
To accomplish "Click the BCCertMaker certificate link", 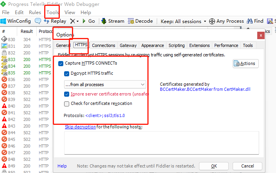I will point(205,89).
